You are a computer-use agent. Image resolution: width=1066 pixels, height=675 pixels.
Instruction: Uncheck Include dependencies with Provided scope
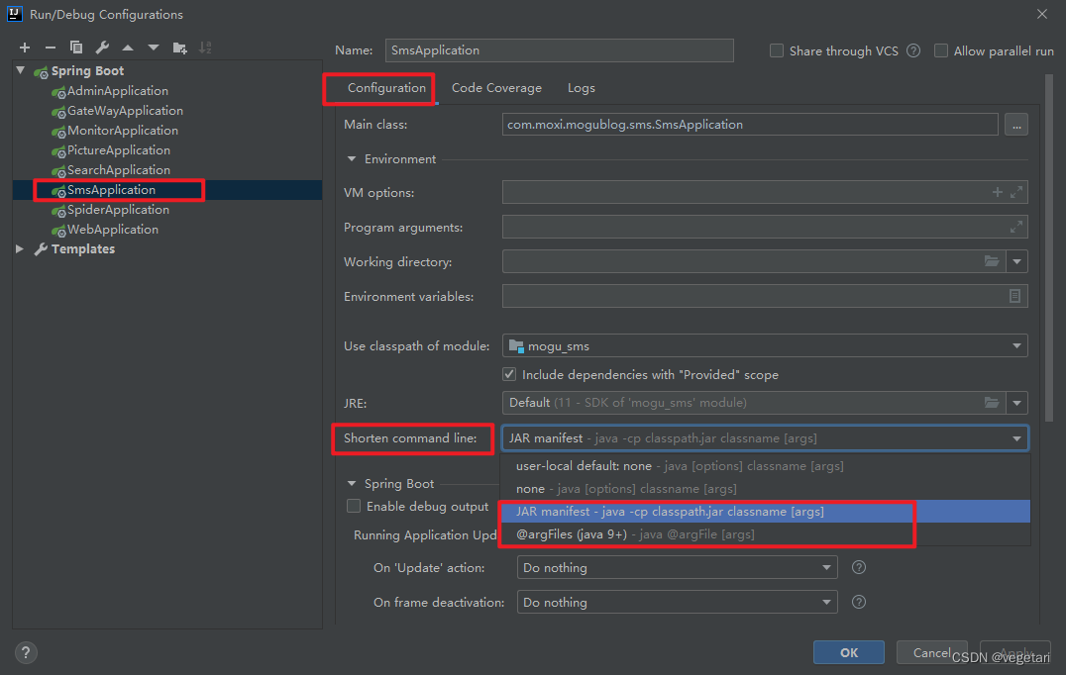coord(508,374)
